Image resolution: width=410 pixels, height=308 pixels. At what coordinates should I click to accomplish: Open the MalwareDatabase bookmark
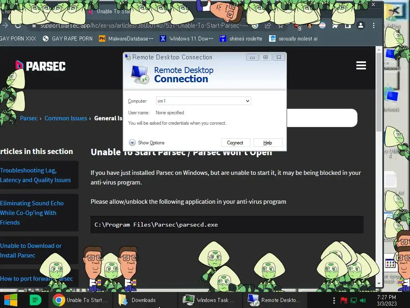tap(126, 39)
